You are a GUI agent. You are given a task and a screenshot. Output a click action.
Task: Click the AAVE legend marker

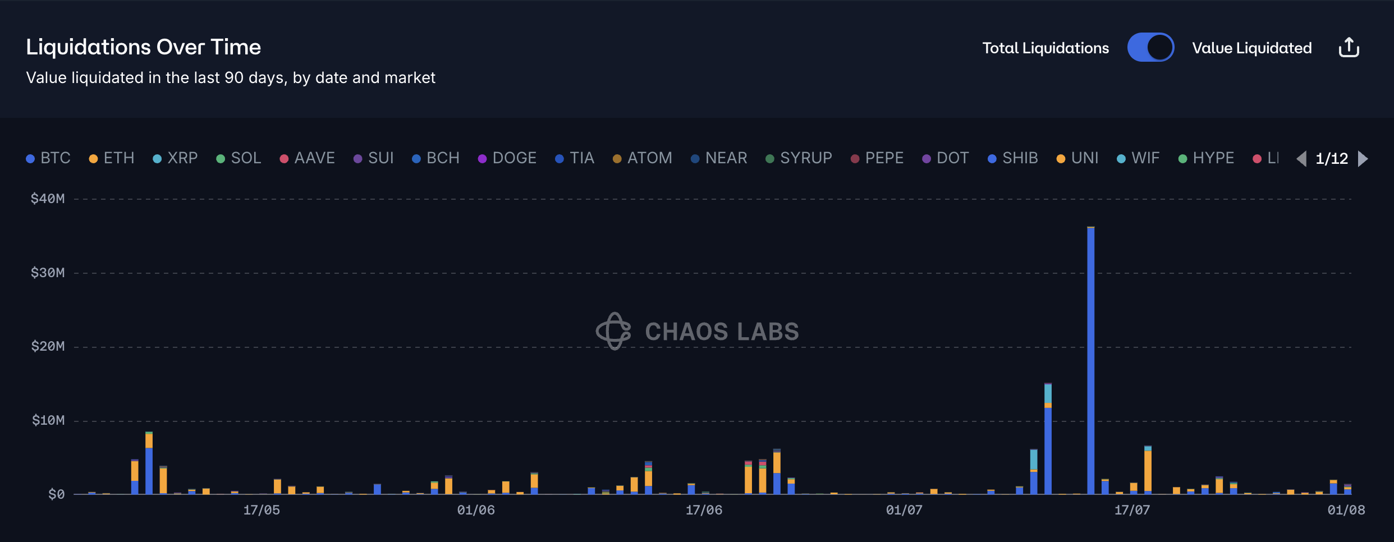[x=284, y=159]
